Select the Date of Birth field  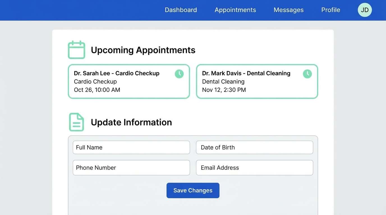(254, 147)
